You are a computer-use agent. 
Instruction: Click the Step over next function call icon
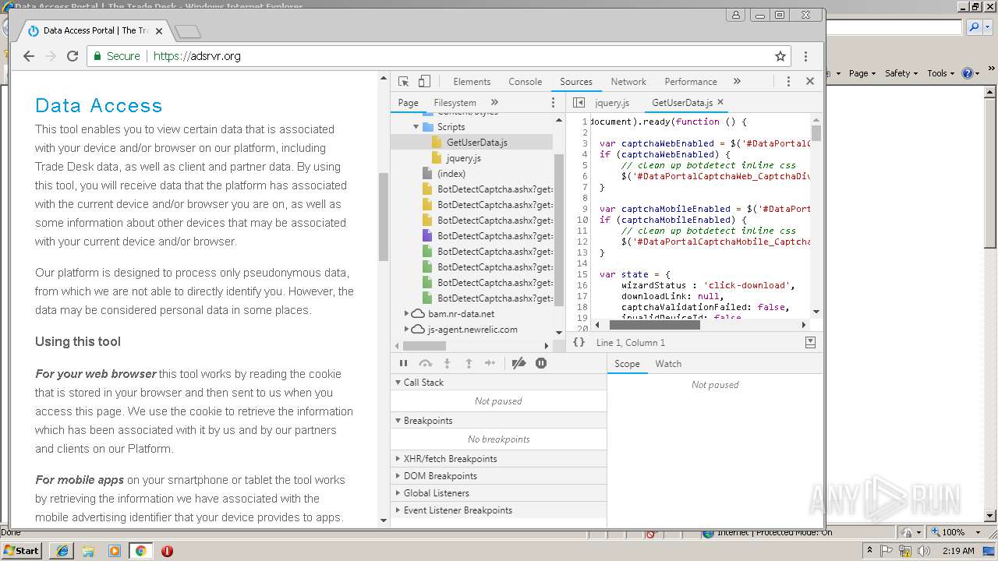tap(425, 363)
